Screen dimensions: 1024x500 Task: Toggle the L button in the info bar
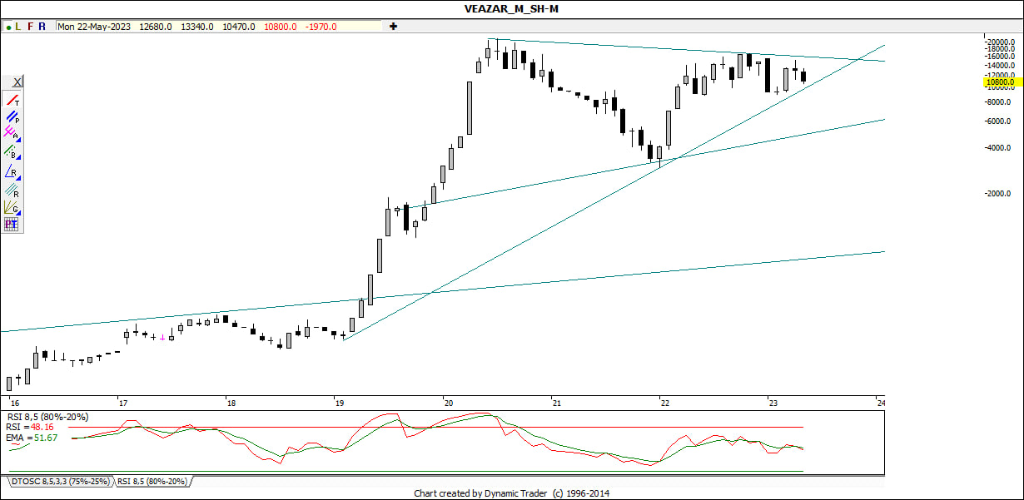coord(18,27)
